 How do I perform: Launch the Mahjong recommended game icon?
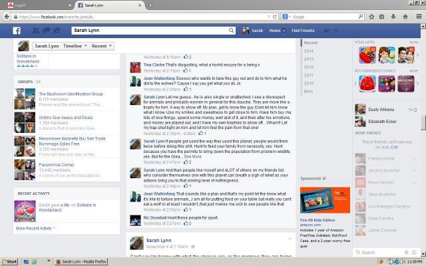pos(406,84)
